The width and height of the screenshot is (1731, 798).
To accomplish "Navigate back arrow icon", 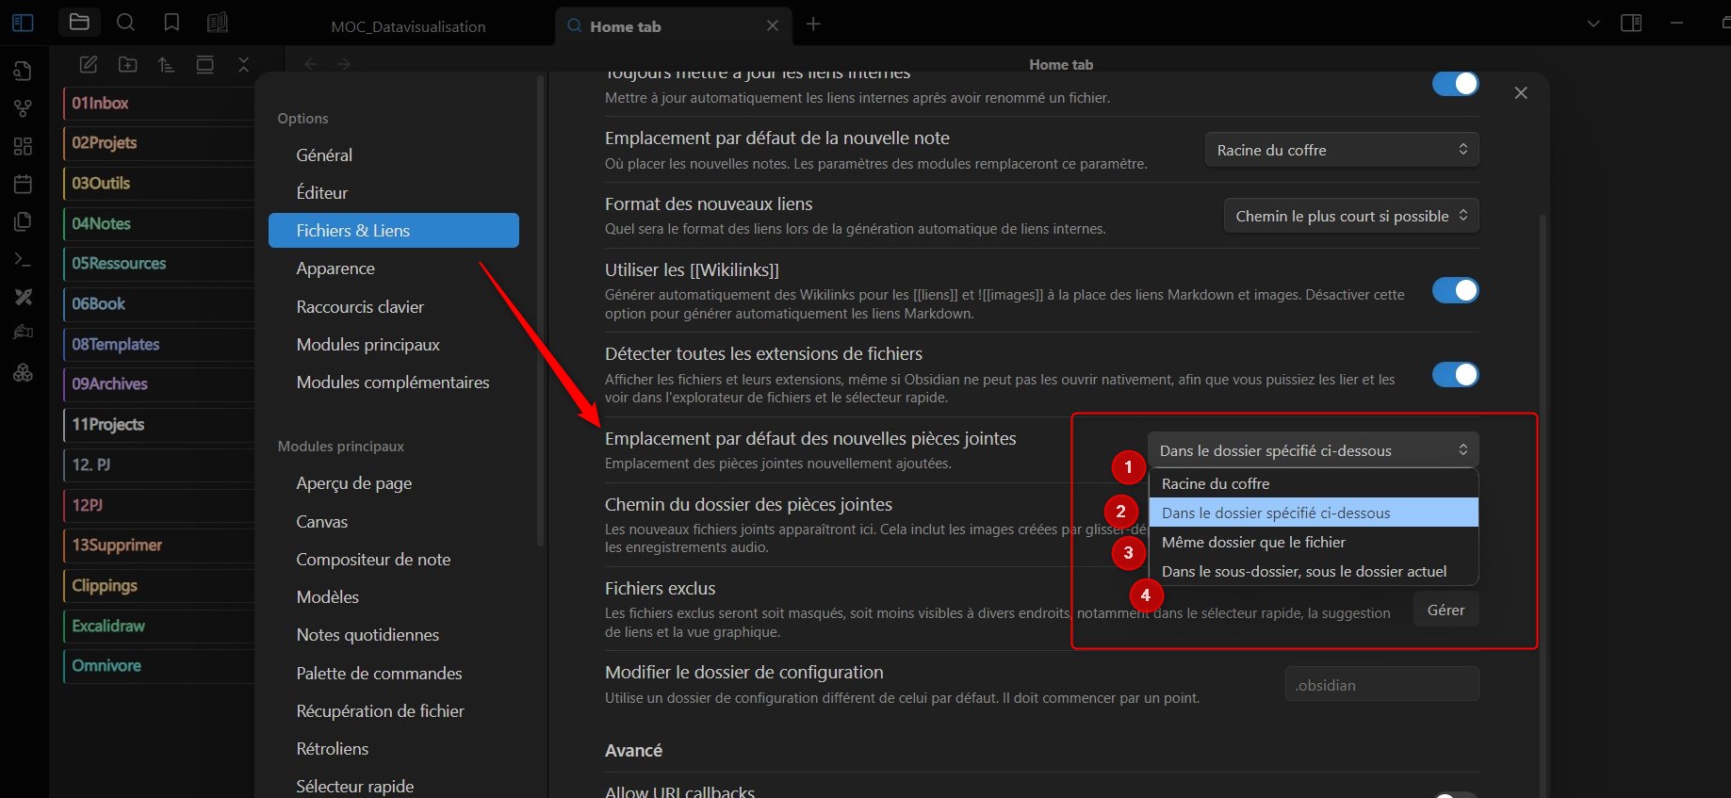I will tap(311, 64).
